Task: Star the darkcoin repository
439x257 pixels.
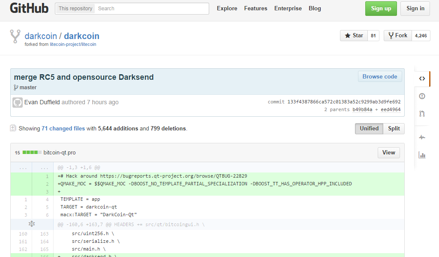Action: (354, 36)
